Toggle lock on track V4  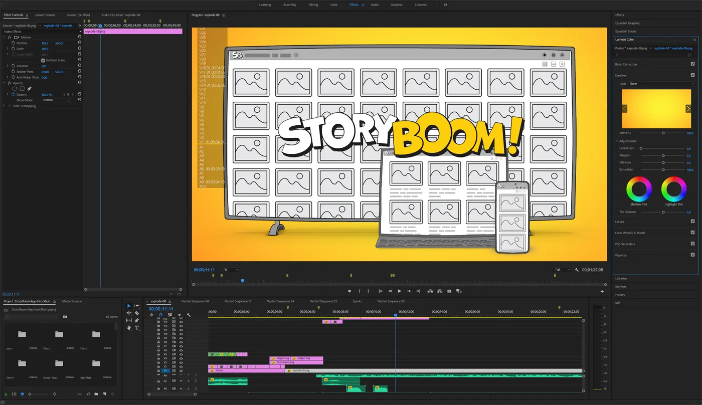tap(158, 358)
